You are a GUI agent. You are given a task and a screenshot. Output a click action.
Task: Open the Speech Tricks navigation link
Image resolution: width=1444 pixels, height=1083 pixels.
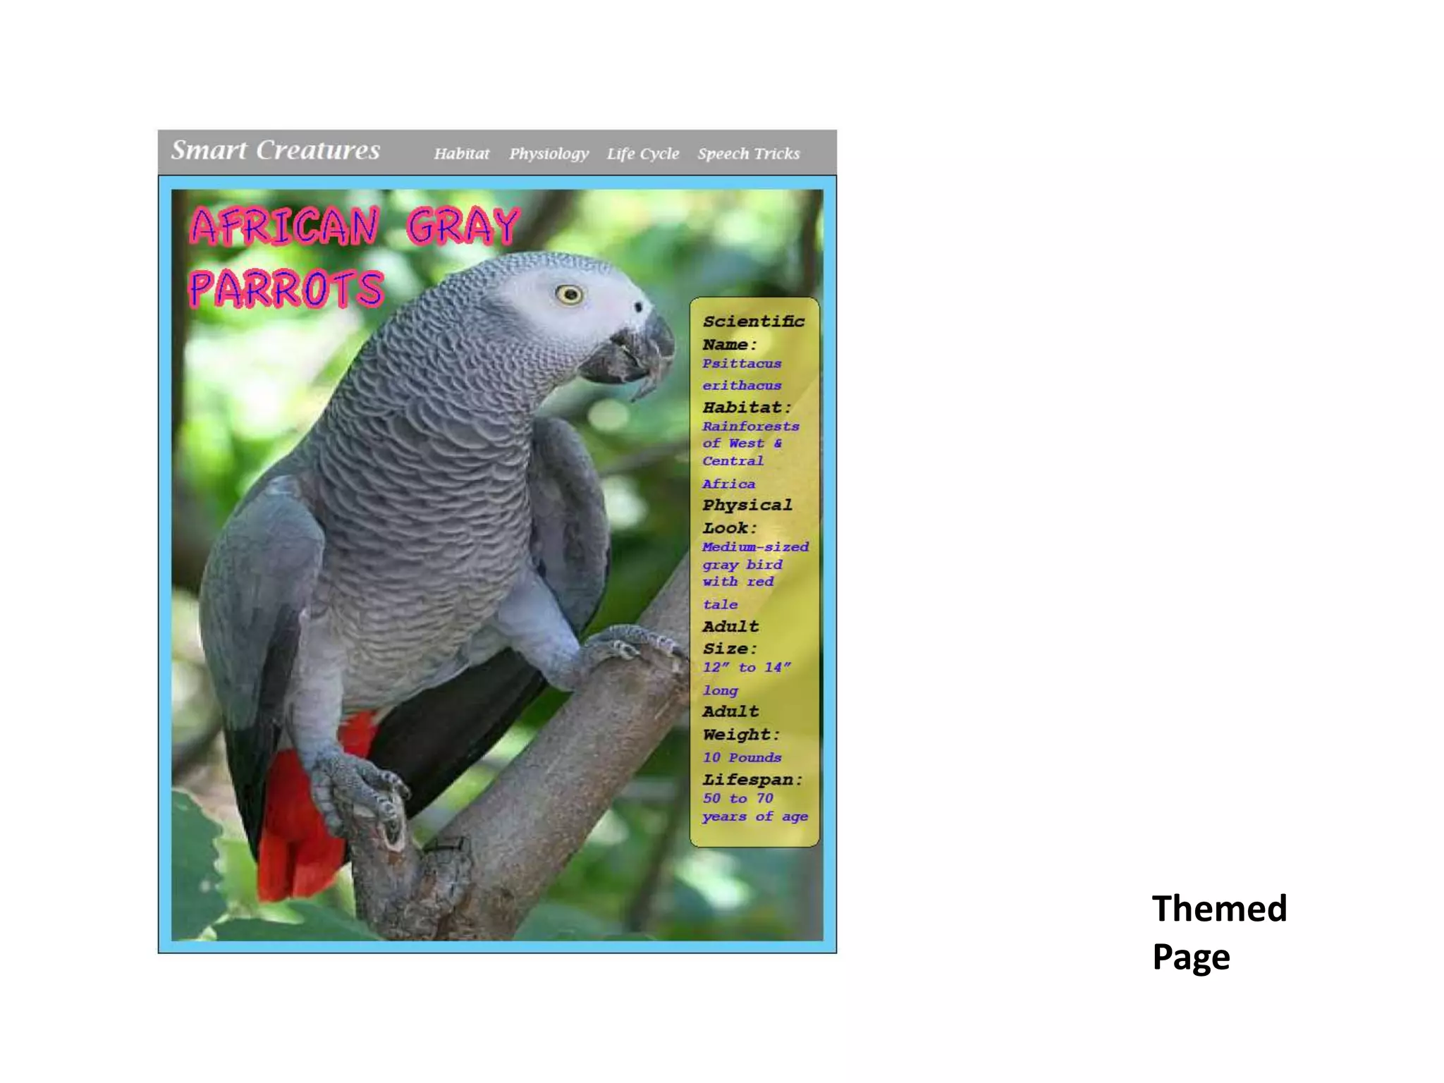(748, 154)
